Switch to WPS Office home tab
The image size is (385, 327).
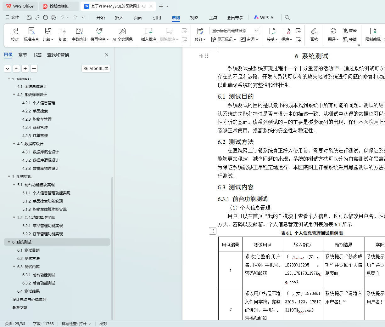pos(20,6)
